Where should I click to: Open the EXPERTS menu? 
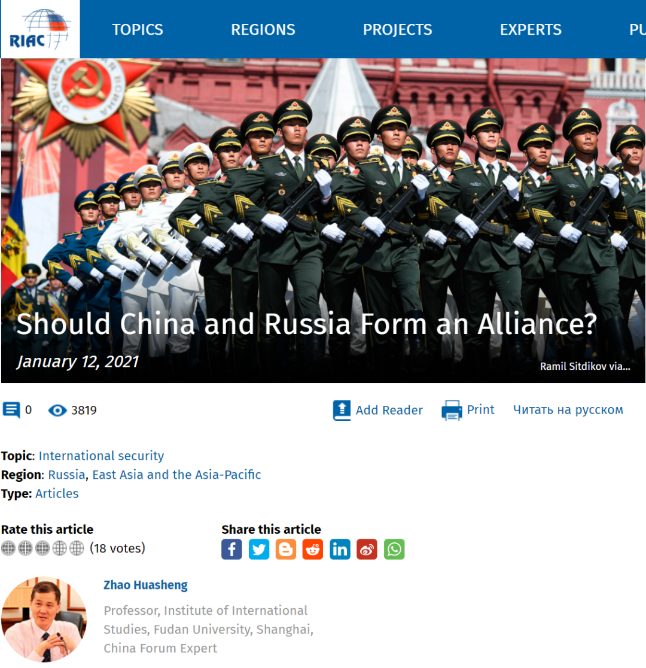pyautogui.click(x=531, y=29)
